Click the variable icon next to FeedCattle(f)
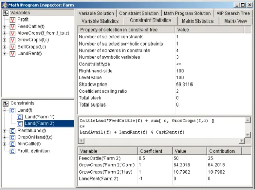The image size is (255, 190). 12,27
